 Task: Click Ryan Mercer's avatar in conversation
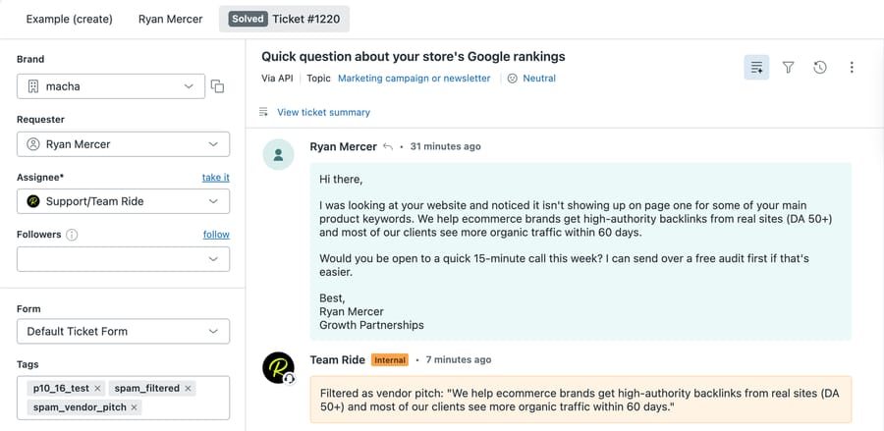[x=279, y=154]
